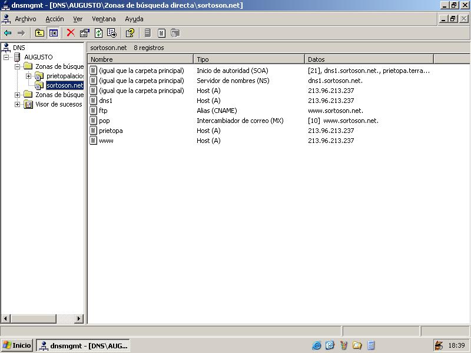Launch Internet Explorer from quick launch
Viewport: 471px width, 353px height.
[316, 345]
